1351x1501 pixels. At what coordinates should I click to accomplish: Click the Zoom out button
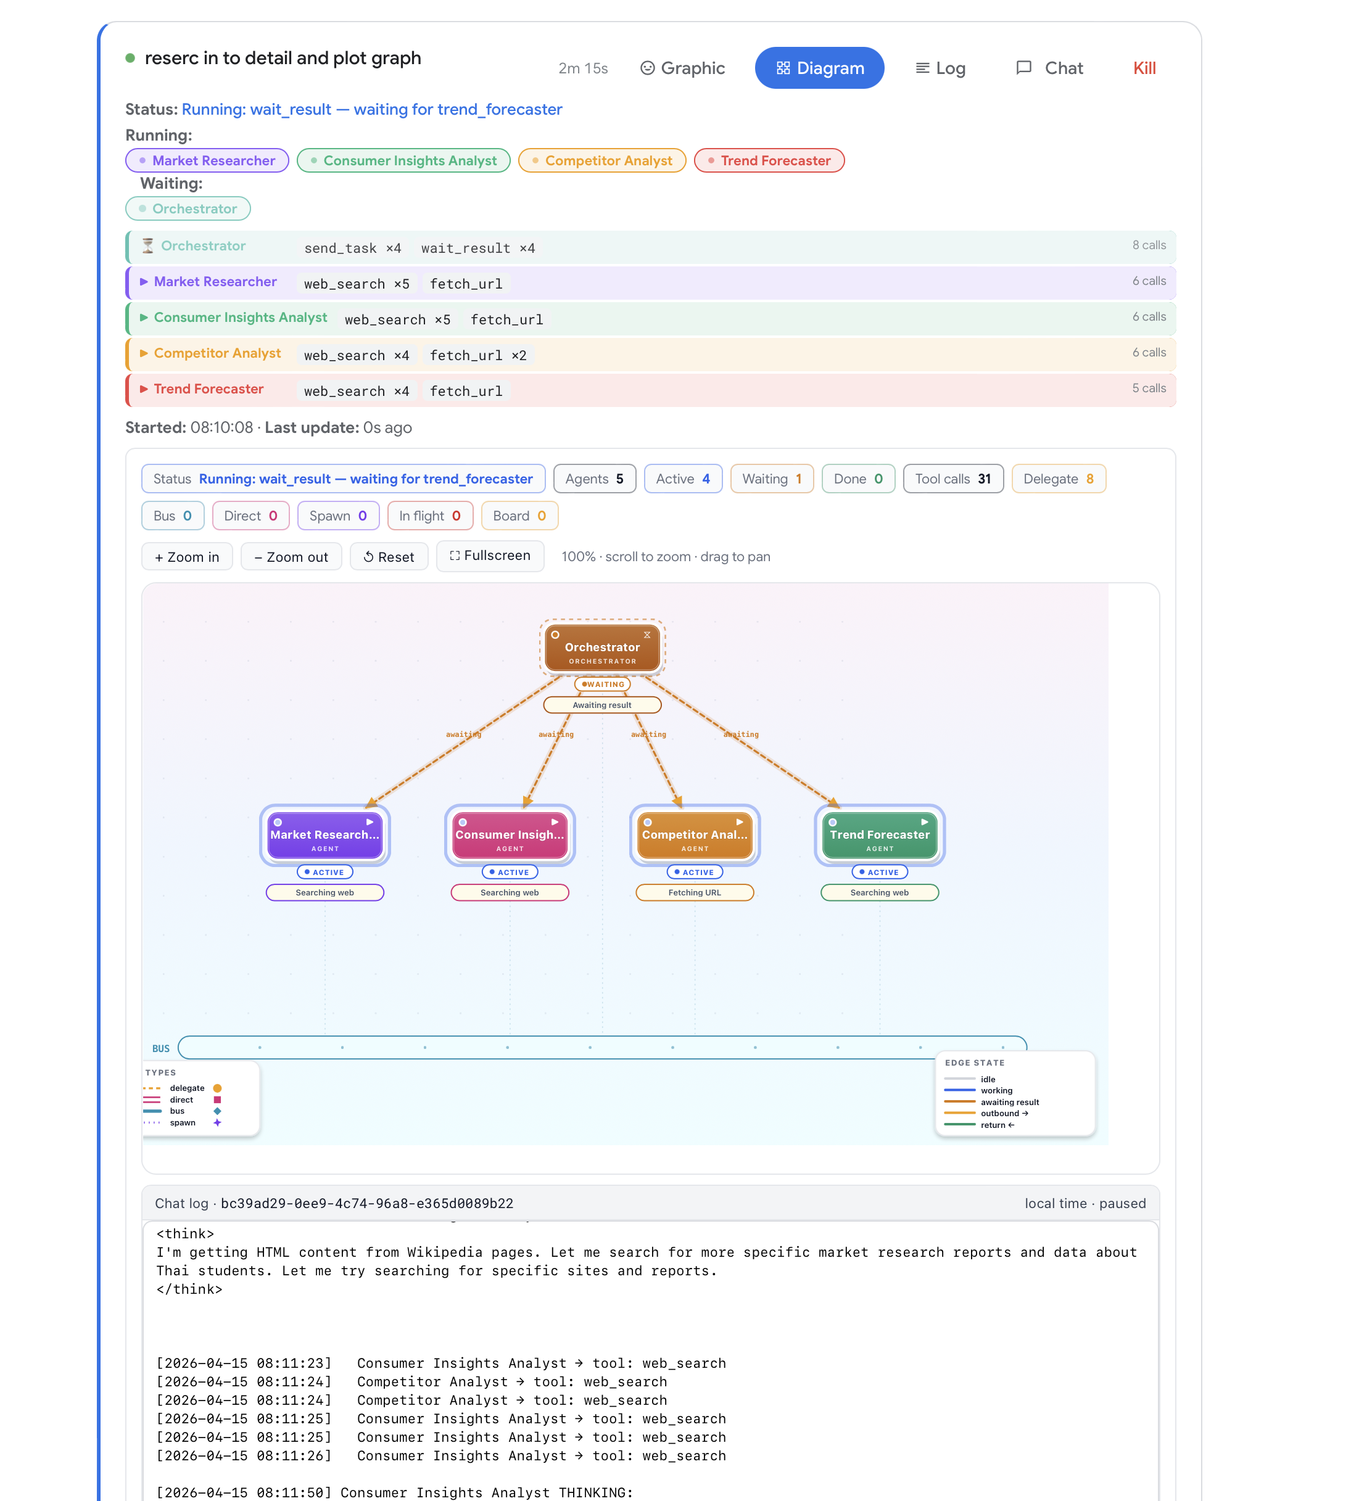point(291,556)
